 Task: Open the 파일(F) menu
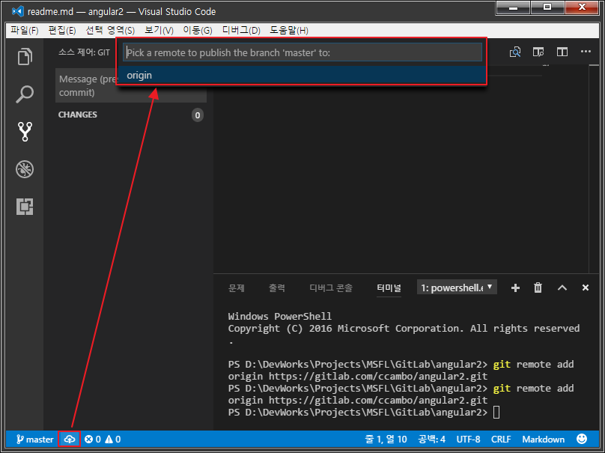(24, 30)
